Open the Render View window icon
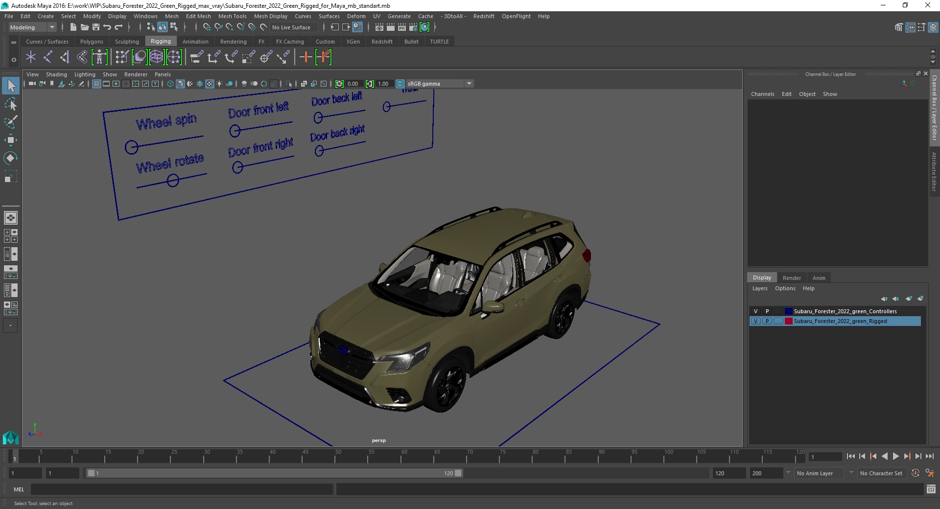 [379, 27]
